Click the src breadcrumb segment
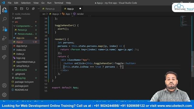 point(44,14)
